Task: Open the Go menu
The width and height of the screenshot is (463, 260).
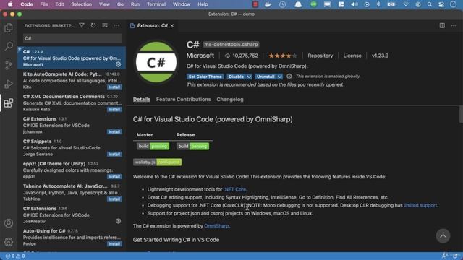Action: (x=120, y=4)
